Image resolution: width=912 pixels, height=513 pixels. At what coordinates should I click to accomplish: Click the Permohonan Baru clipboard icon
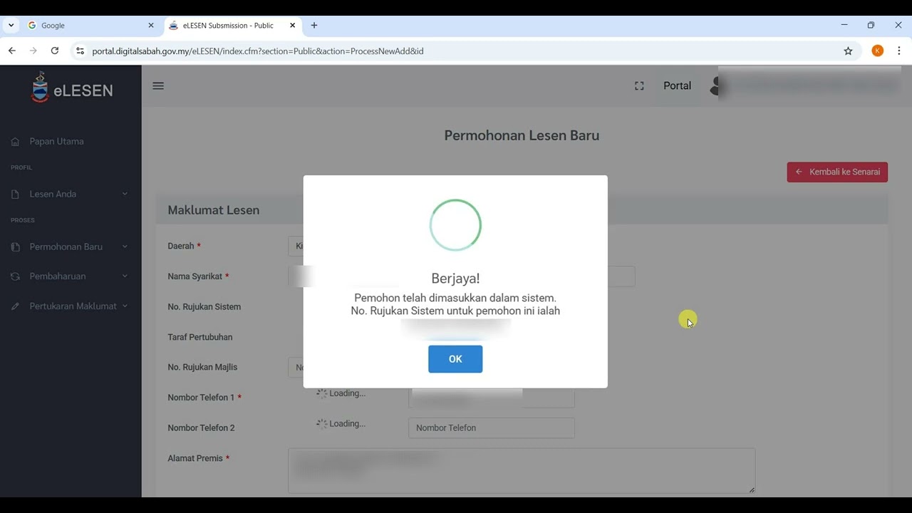click(15, 247)
